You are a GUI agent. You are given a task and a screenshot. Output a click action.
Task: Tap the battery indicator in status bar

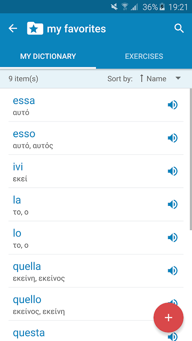tap(162, 7)
